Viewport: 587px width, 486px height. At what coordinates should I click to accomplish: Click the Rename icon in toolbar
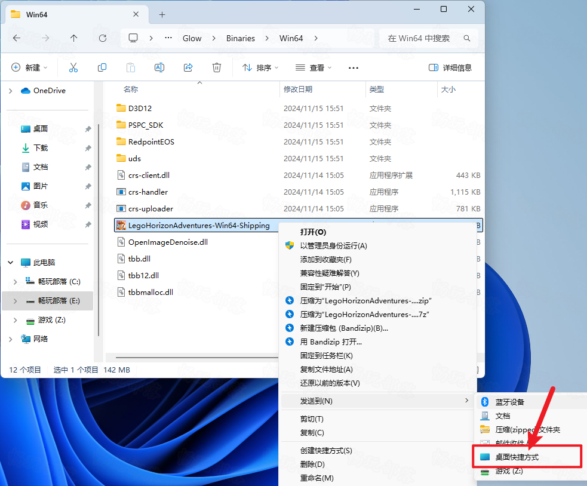point(159,68)
